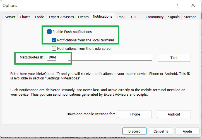Click the 'MetaQuotes ID:' label
Viewport: 202px width, 139px height.
[x=32, y=57]
